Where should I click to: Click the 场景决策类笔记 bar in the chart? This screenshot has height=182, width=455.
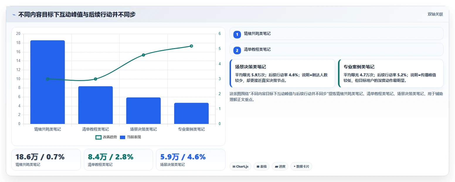coord(143,111)
